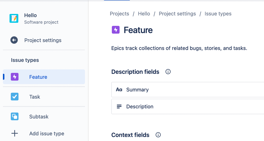Click the paragraph lines icon in Description field

tap(119, 107)
